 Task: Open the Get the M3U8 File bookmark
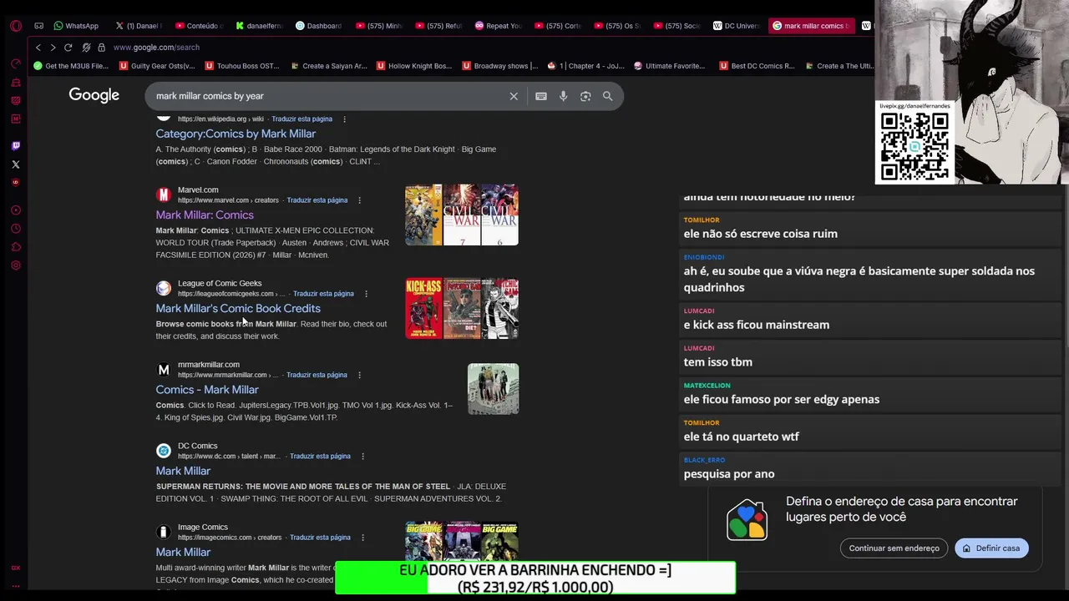pyautogui.click(x=71, y=66)
